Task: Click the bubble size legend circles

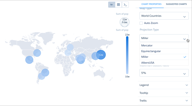Action: click(124, 22)
